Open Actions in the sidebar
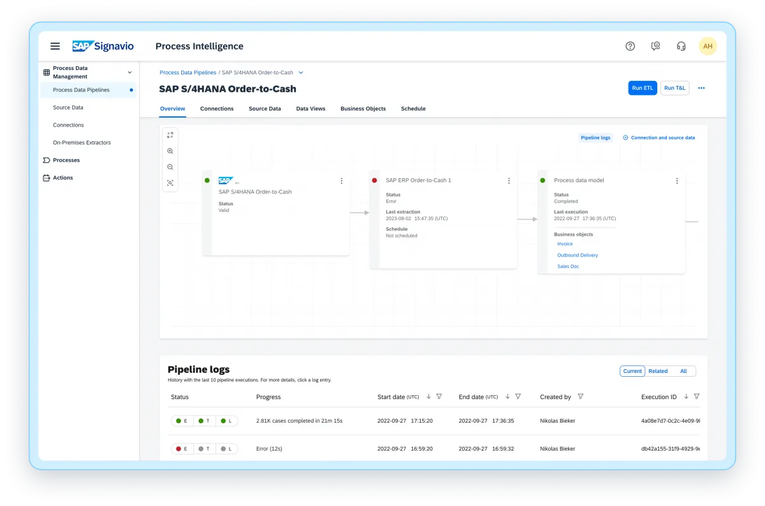This screenshot has width=765, height=506. click(x=63, y=178)
